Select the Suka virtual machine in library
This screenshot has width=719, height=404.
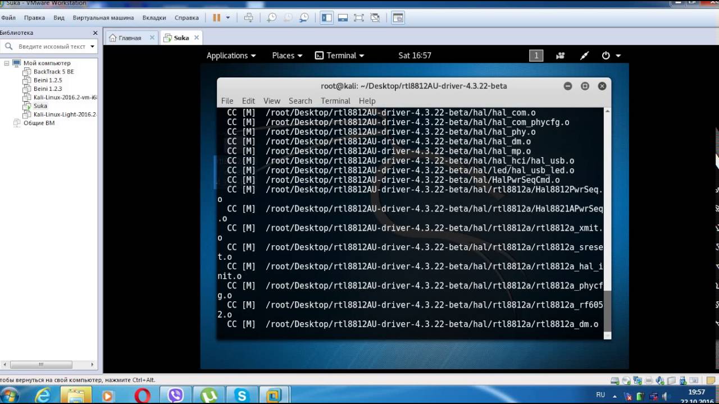click(40, 105)
